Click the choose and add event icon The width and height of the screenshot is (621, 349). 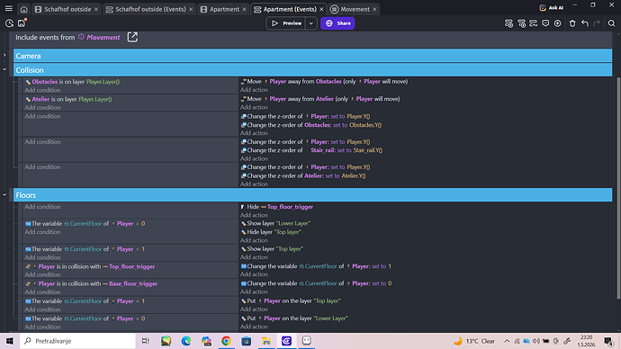tap(534, 23)
